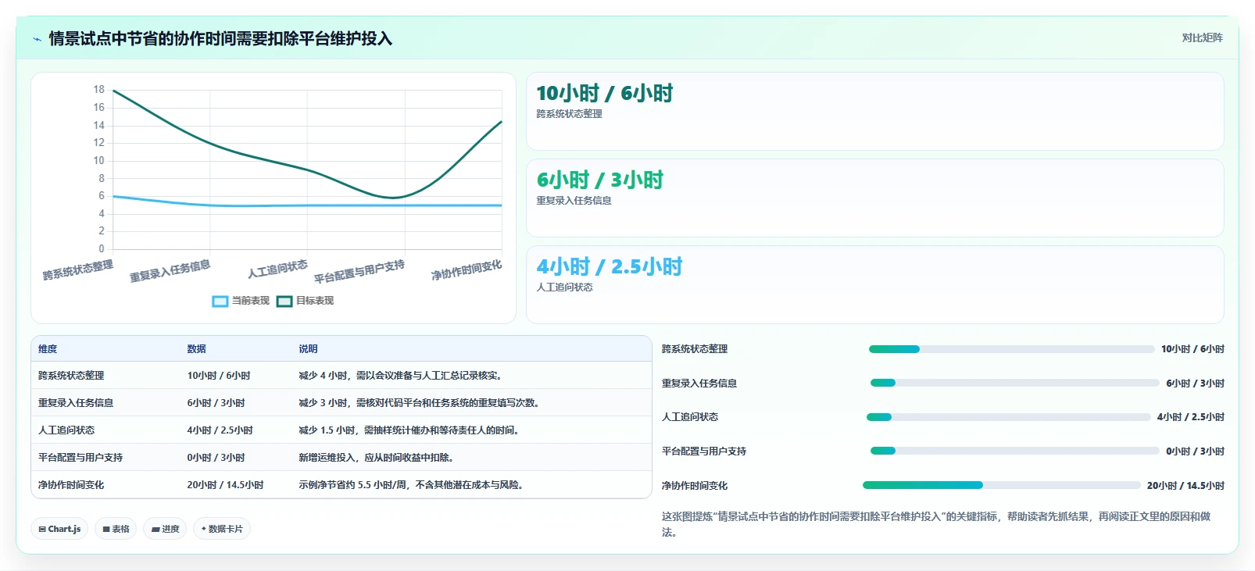This screenshot has width=1255, height=571.
Task: Select the 6小时 / 3小时 data card
Action: 874,198
